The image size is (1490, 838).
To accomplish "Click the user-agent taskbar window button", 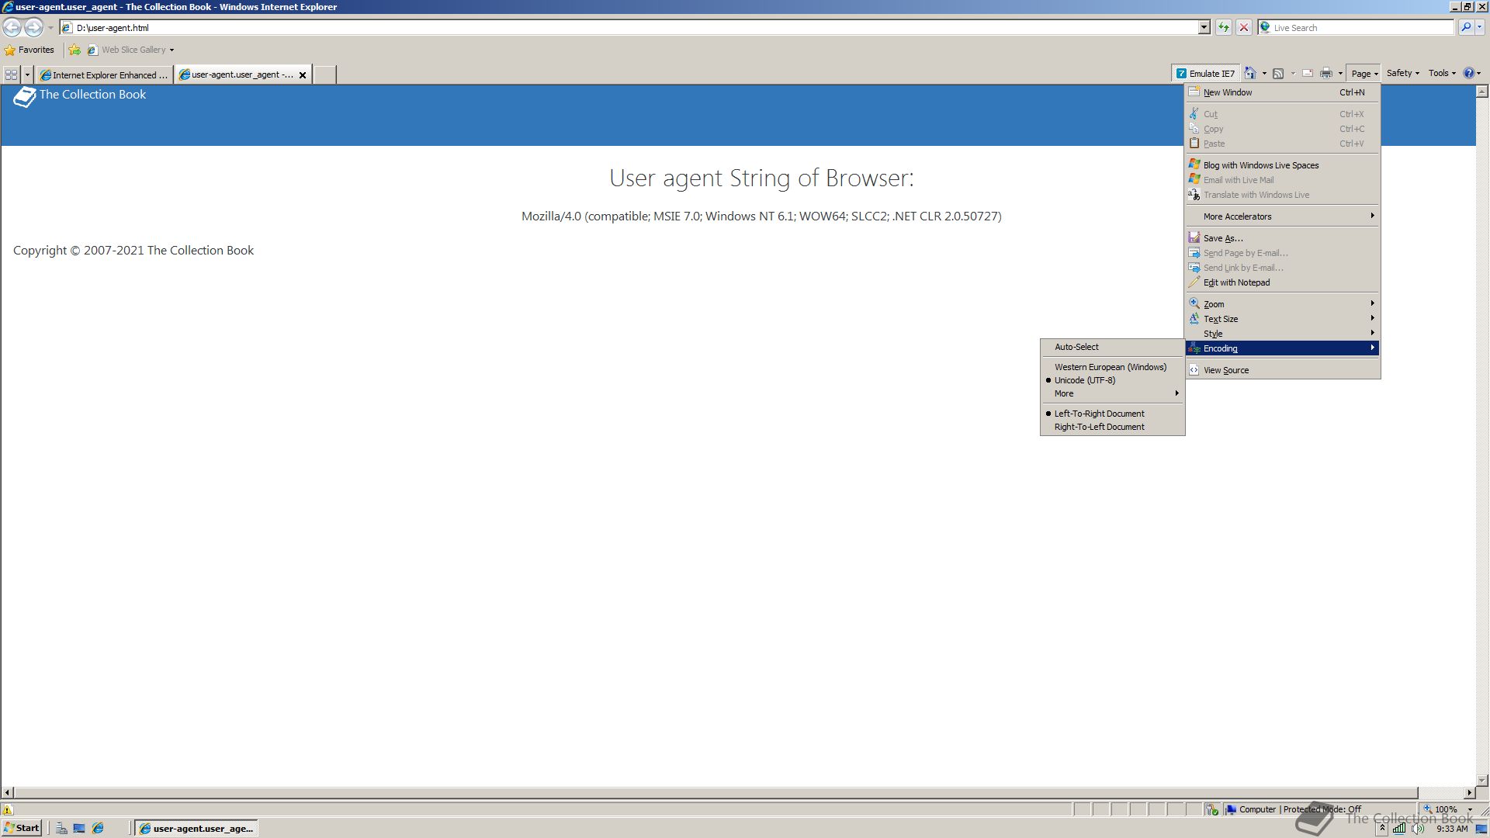I will point(196,828).
